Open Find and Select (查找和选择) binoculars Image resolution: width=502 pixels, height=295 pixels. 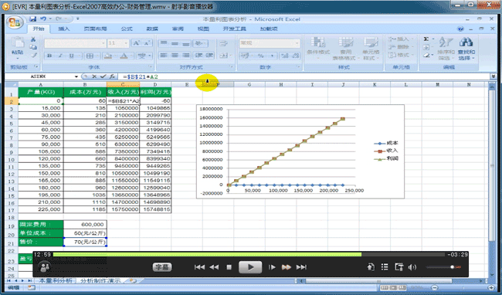pos(466,49)
